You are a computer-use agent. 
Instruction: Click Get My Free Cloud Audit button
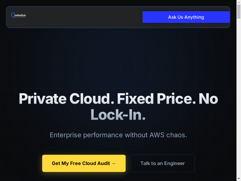(x=84, y=163)
